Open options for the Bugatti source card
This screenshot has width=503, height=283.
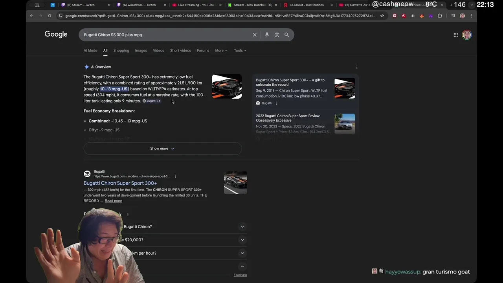tap(276, 103)
